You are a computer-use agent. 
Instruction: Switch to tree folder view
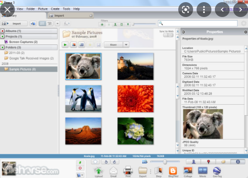(x=50, y=24)
